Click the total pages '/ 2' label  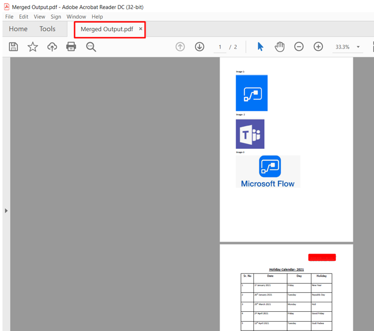pos(233,47)
